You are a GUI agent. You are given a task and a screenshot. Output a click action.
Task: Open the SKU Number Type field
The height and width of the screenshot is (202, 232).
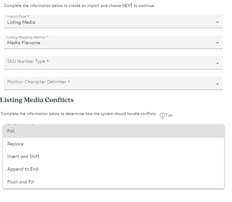pyautogui.click(x=112, y=63)
